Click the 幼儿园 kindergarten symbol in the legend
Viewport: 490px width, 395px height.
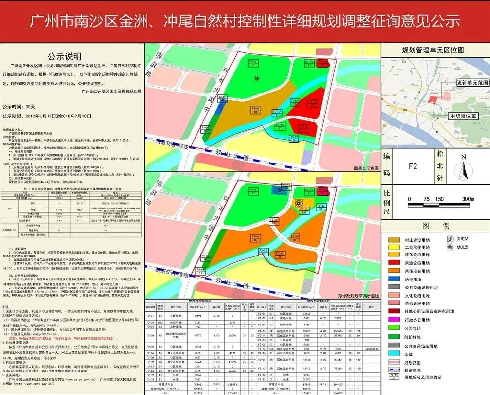point(450,247)
